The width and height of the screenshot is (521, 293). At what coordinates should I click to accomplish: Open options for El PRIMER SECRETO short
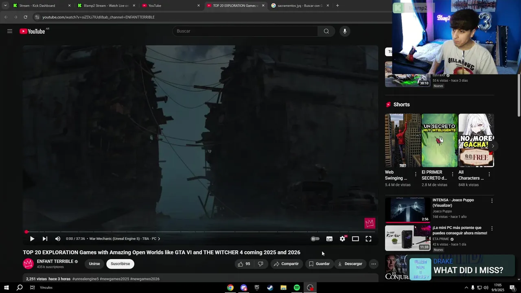(x=453, y=174)
